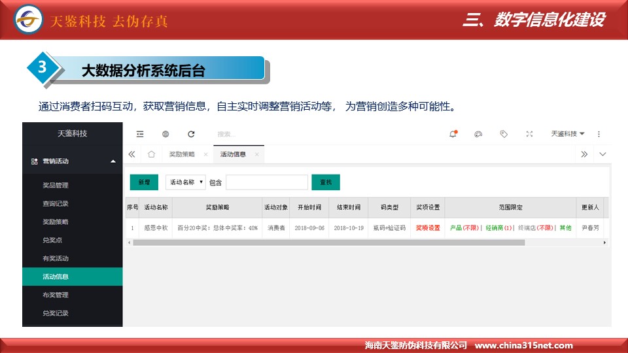The image size is (628, 353).
Task: Select 奖品管理 in the sidebar
Action: [x=56, y=185]
